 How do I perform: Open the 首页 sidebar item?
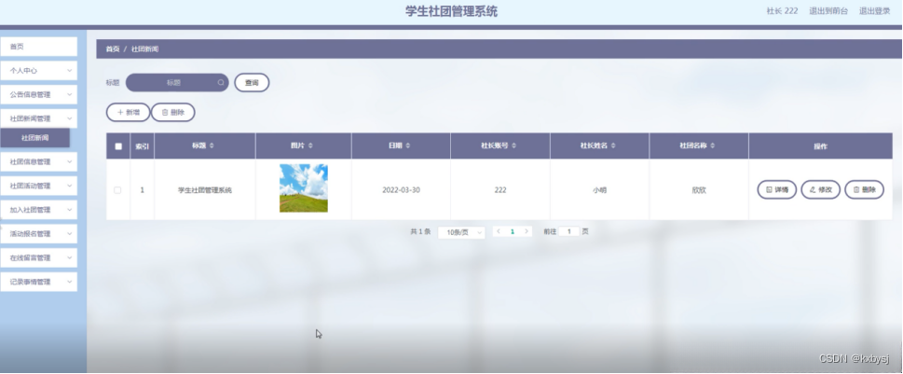click(x=38, y=47)
